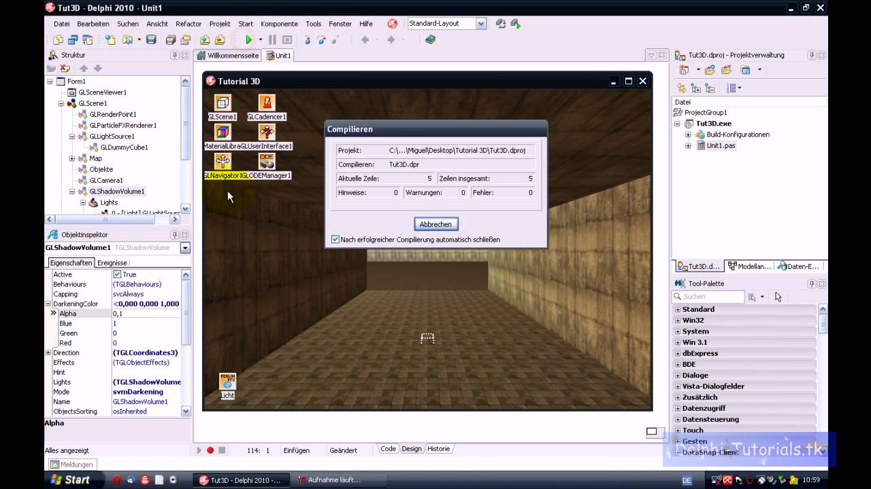
Task: Click add-file-to-project folder icon with plus
Action: 710,70
